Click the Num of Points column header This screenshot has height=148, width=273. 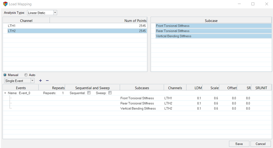[x=98, y=21]
